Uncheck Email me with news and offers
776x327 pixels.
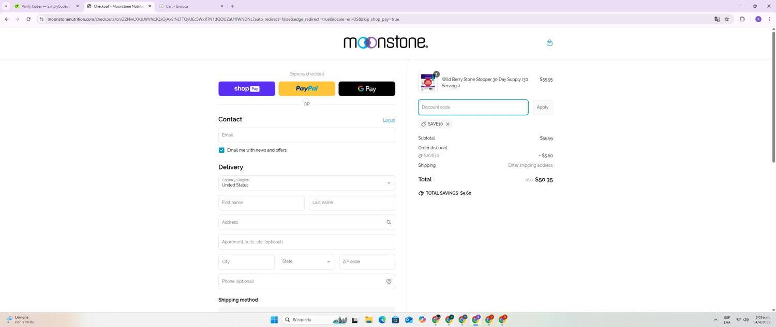point(221,150)
